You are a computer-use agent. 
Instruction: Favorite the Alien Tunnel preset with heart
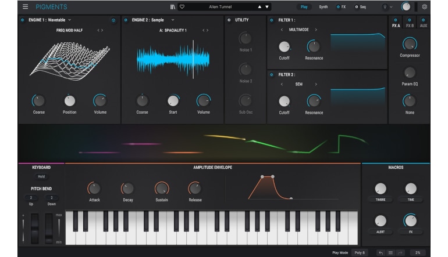(182, 7)
